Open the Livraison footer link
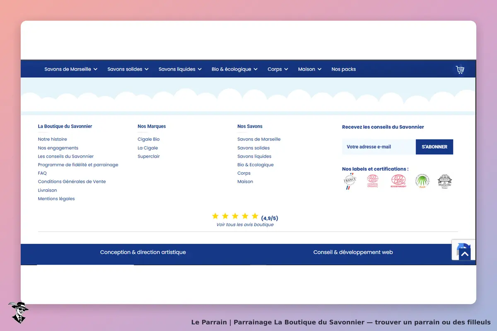This screenshot has height=331, width=497. coord(47,190)
